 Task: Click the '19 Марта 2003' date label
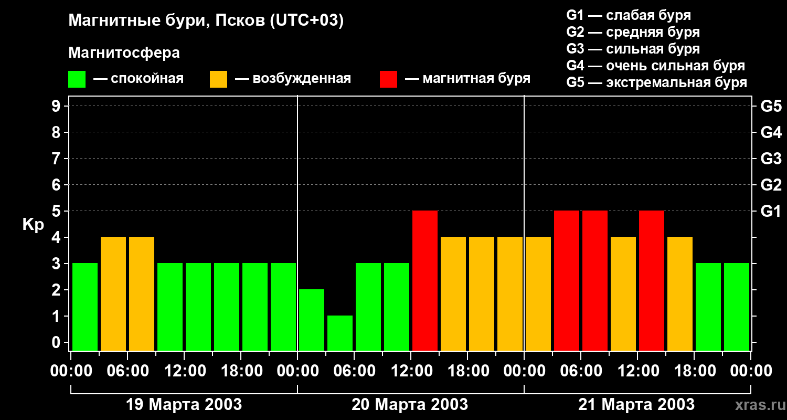click(184, 405)
